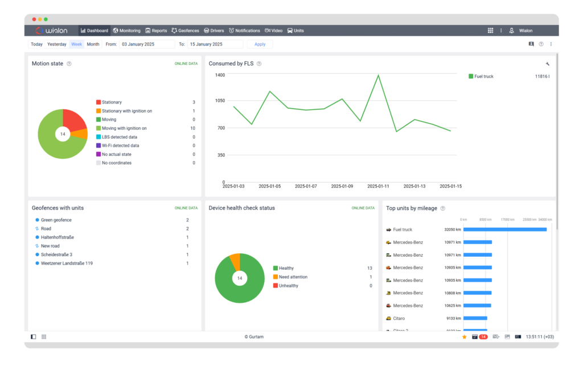Click the From date input field

(x=147, y=44)
